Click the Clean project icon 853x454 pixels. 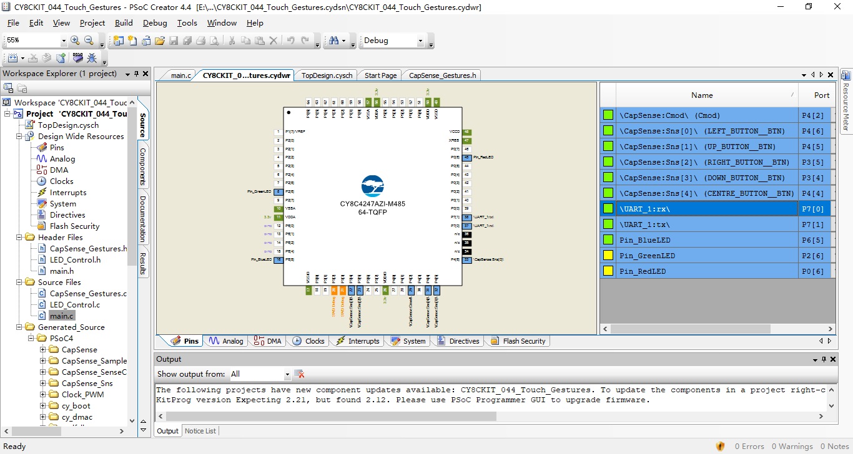33,58
